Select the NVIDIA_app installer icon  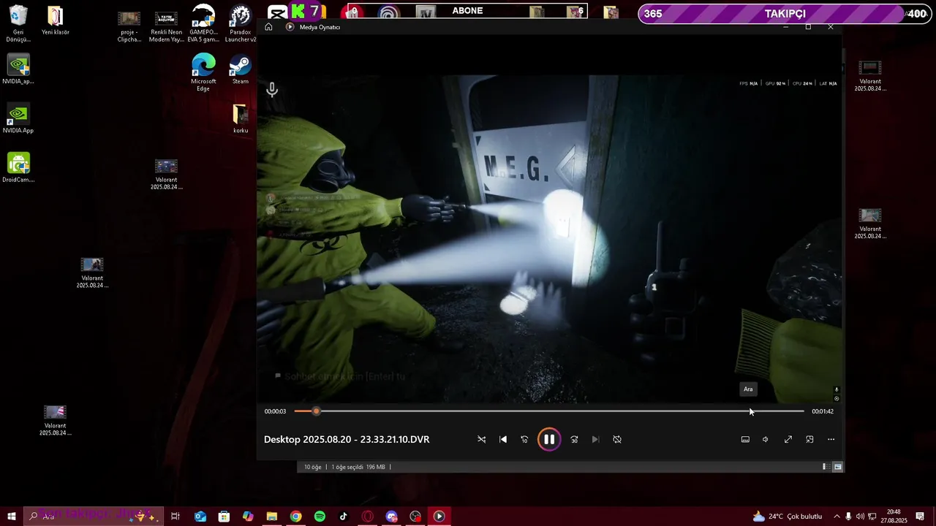click(18, 69)
